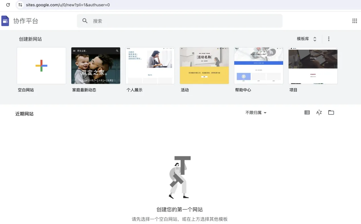The width and height of the screenshot is (361, 224).
Task: Open the AZ sort options
Action: click(x=319, y=113)
